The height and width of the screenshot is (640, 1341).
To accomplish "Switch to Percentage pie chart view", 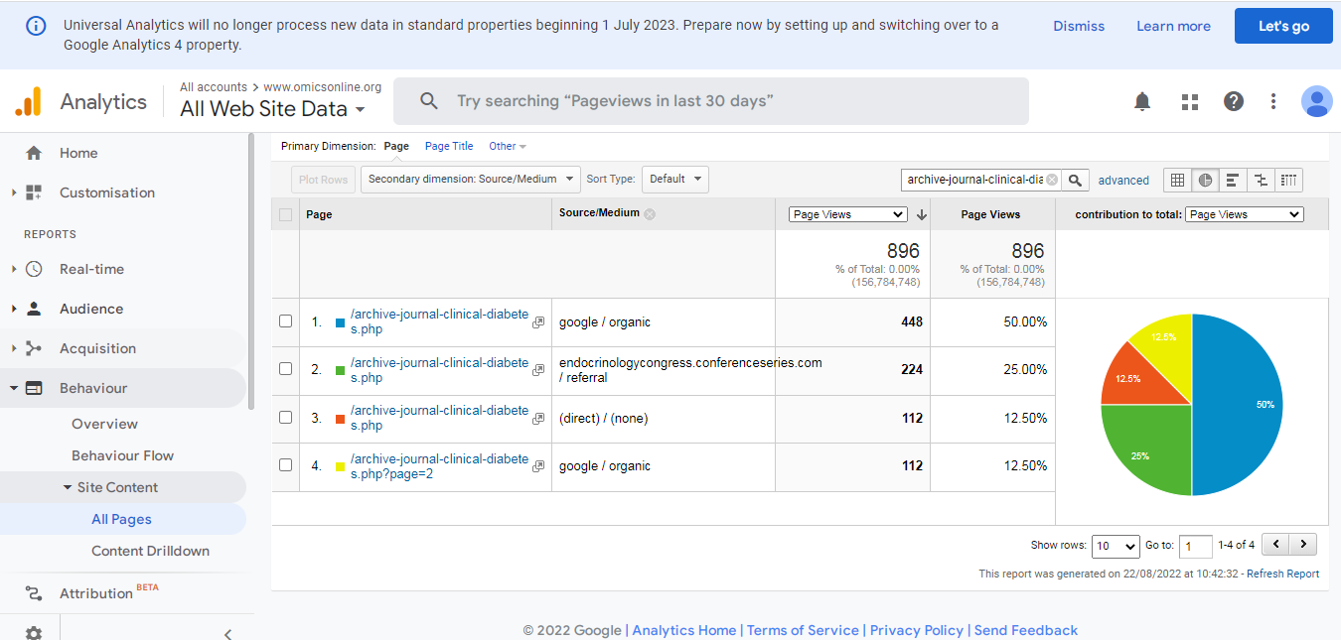I will pyautogui.click(x=1205, y=180).
